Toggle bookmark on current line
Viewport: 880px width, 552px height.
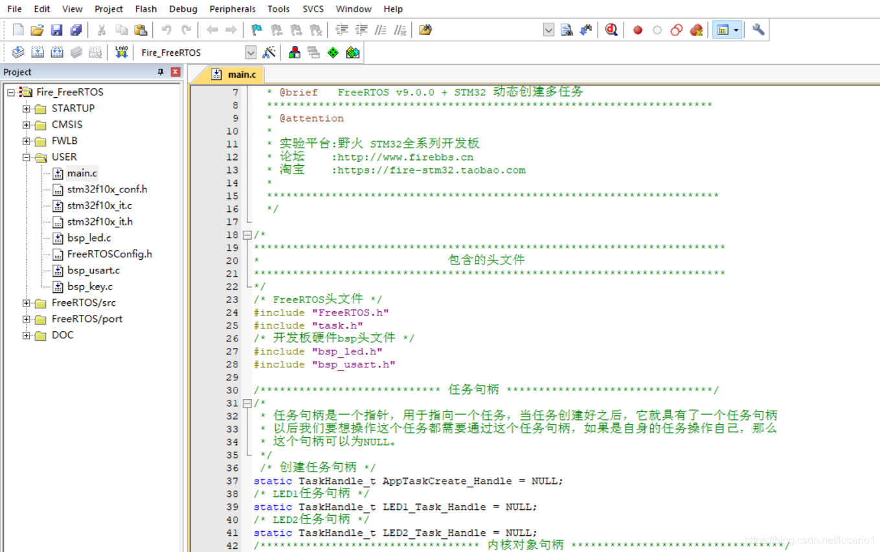pyautogui.click(x=257, y=30)
